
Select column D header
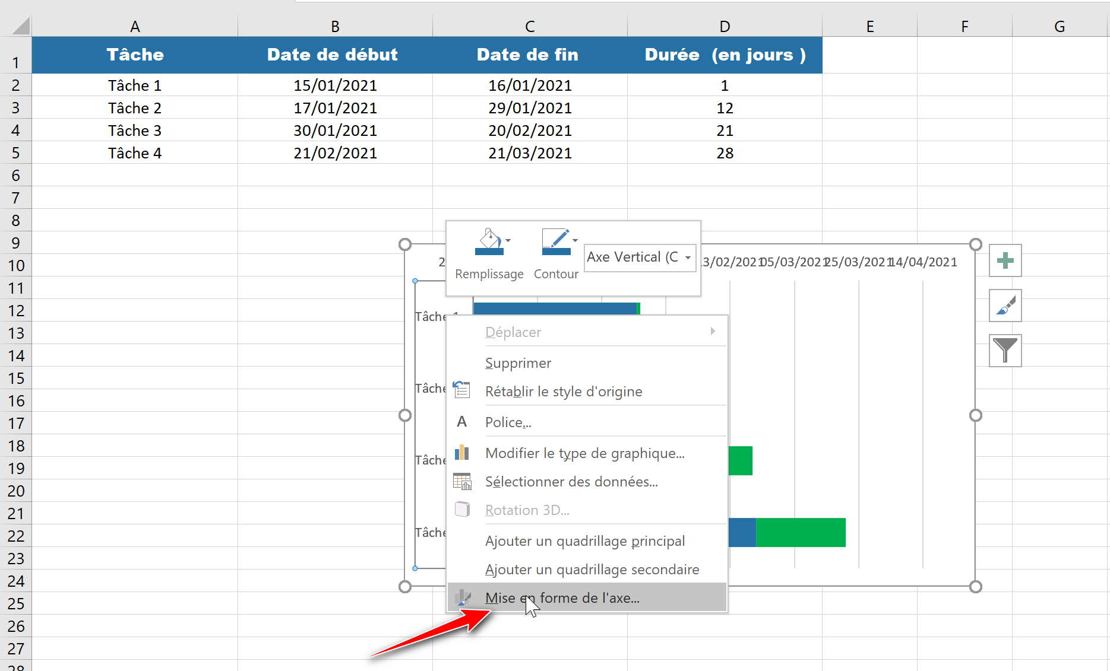coord(725,27)
